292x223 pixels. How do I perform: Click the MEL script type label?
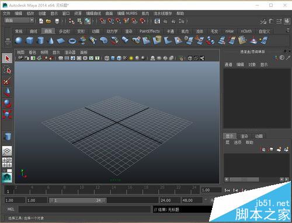pos(11,209)
